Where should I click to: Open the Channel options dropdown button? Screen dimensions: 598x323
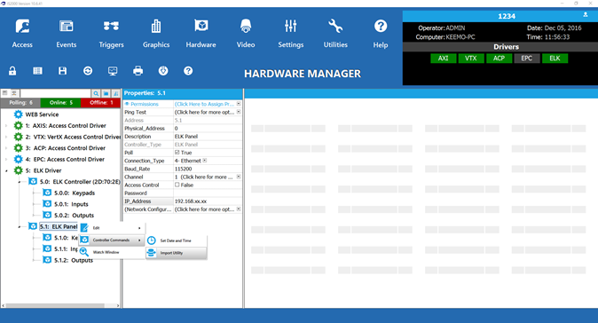click(239, 177)
